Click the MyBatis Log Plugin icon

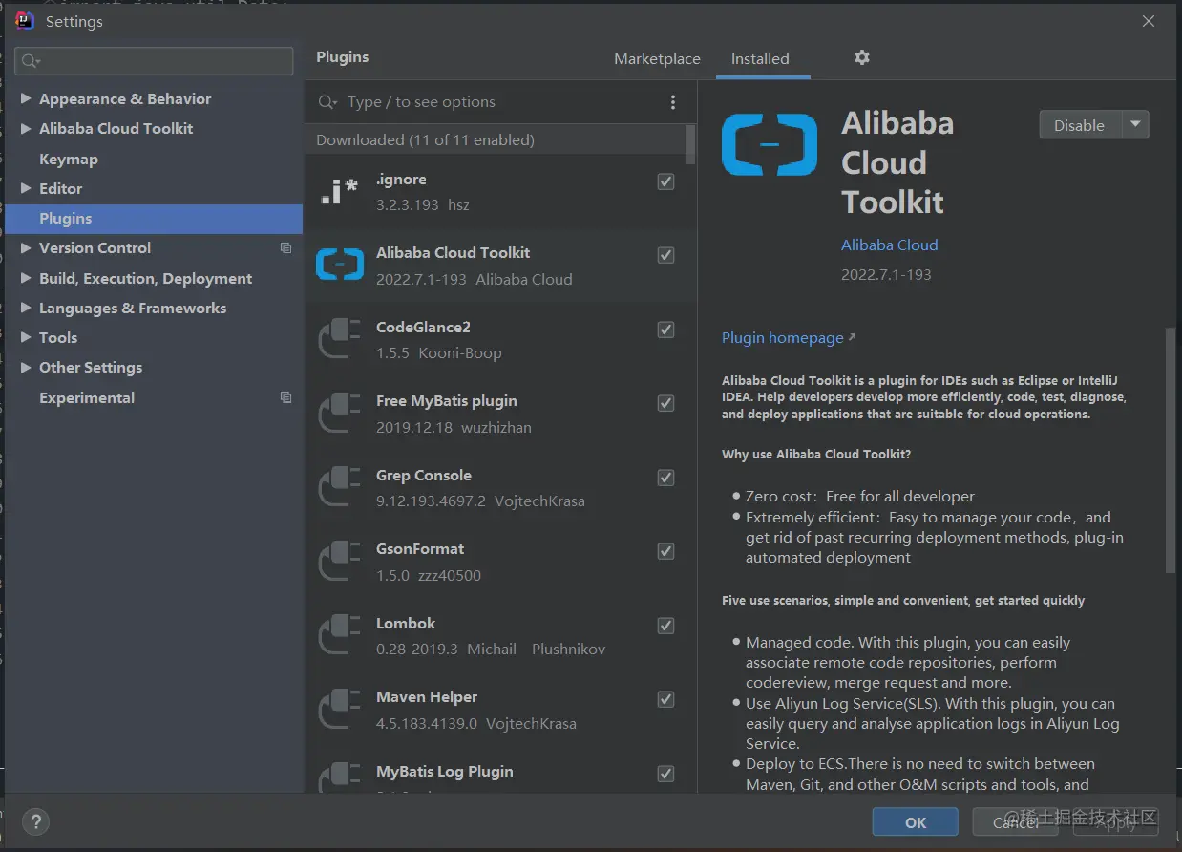[339, 777]
